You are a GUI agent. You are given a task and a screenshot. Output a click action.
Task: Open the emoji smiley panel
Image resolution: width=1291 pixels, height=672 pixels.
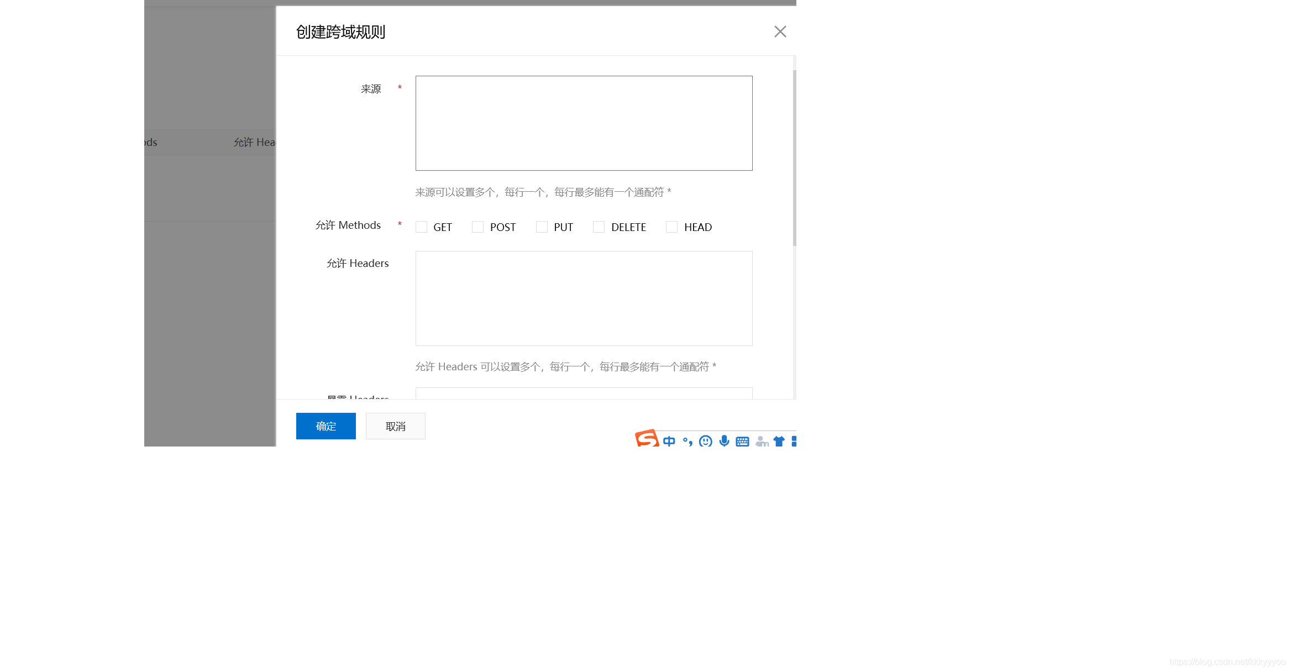point(705,441)
